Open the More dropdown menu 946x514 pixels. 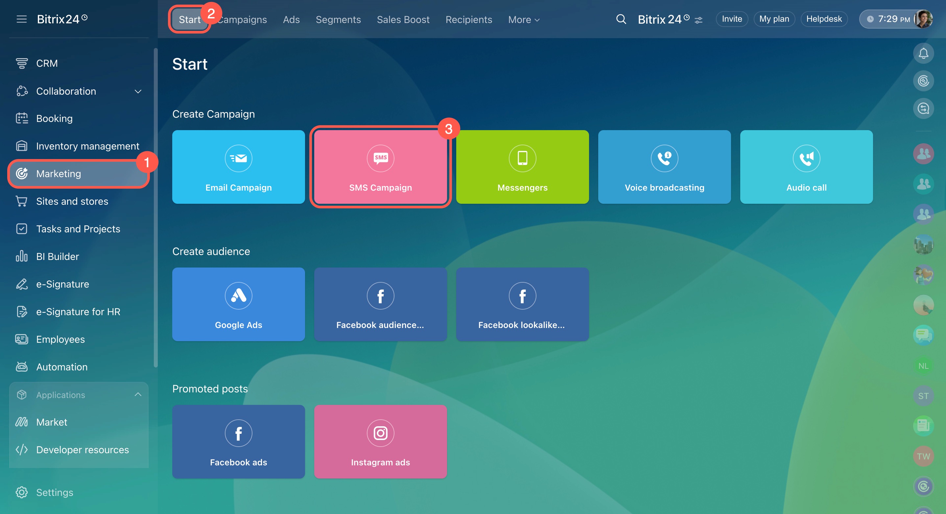coord(524,20)
